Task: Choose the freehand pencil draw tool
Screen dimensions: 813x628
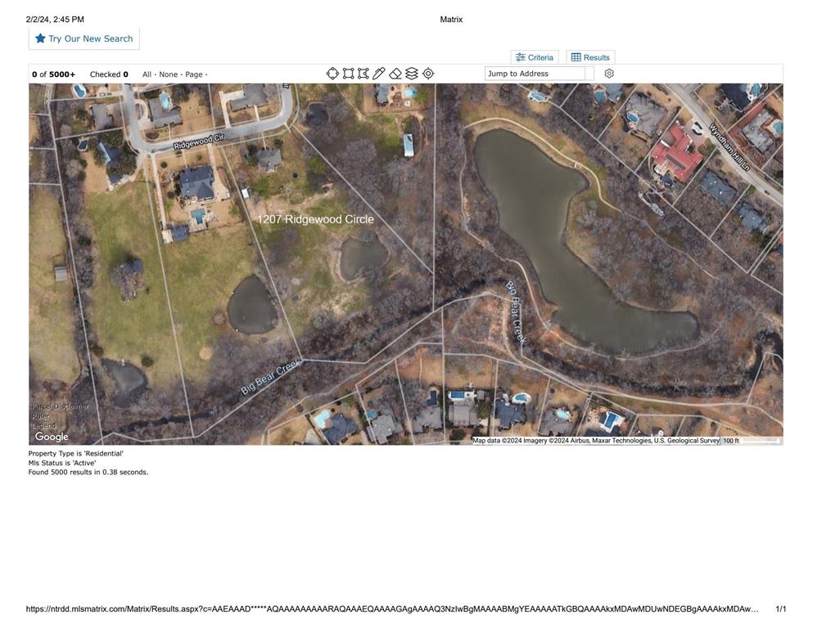Action: click(x=379, y=74)
